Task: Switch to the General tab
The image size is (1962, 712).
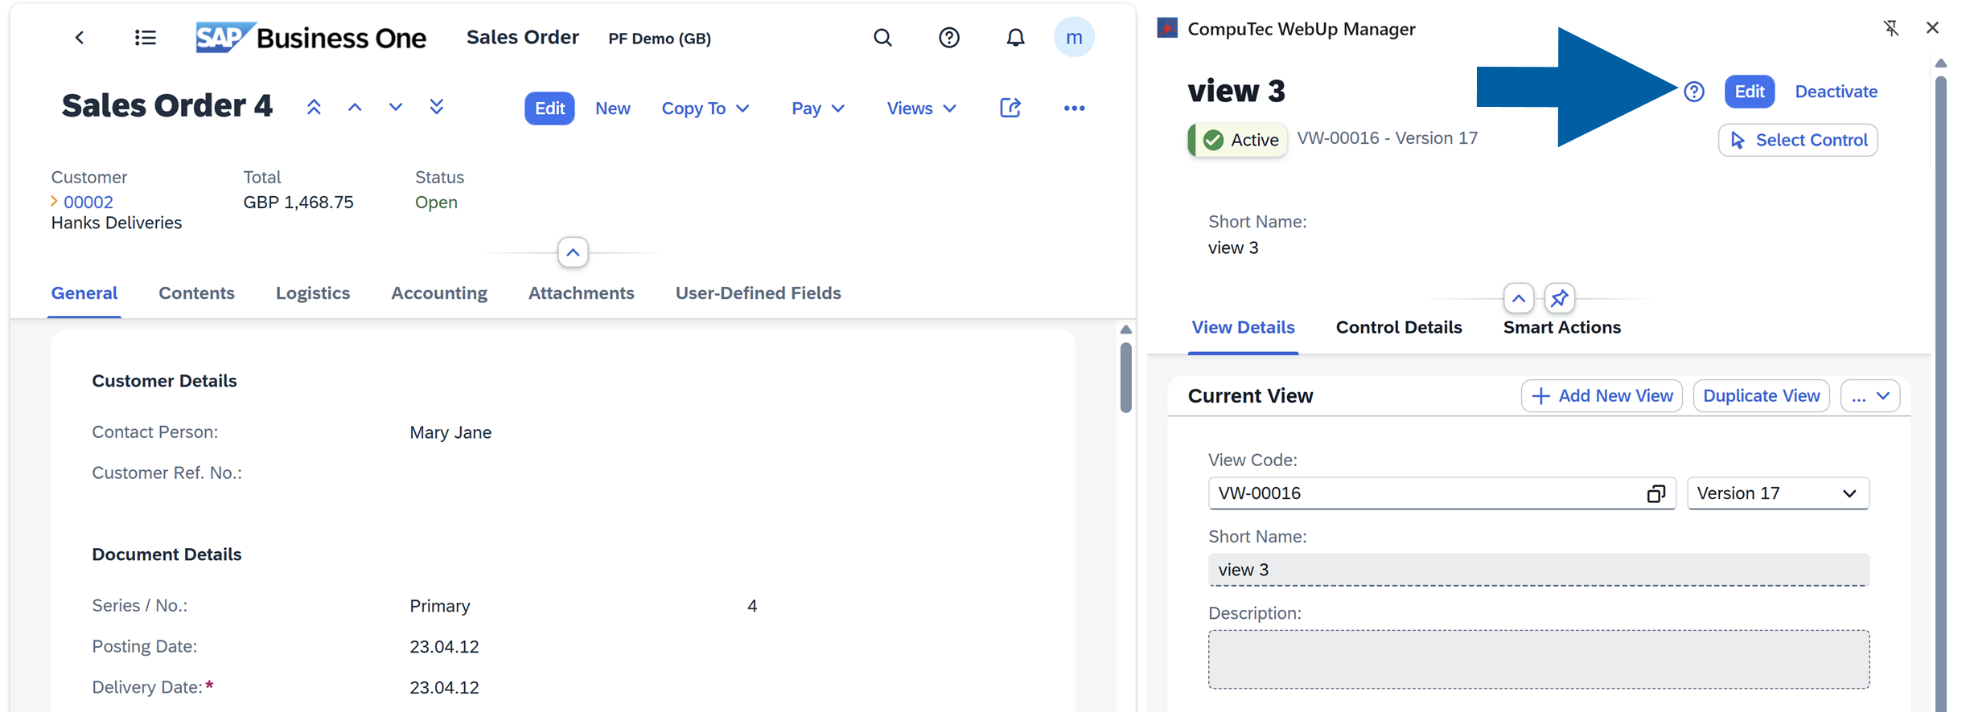Action: [x=84, y=293]
